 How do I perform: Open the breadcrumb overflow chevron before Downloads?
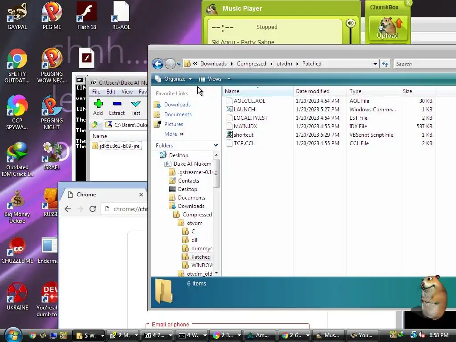tap(195, 64)
